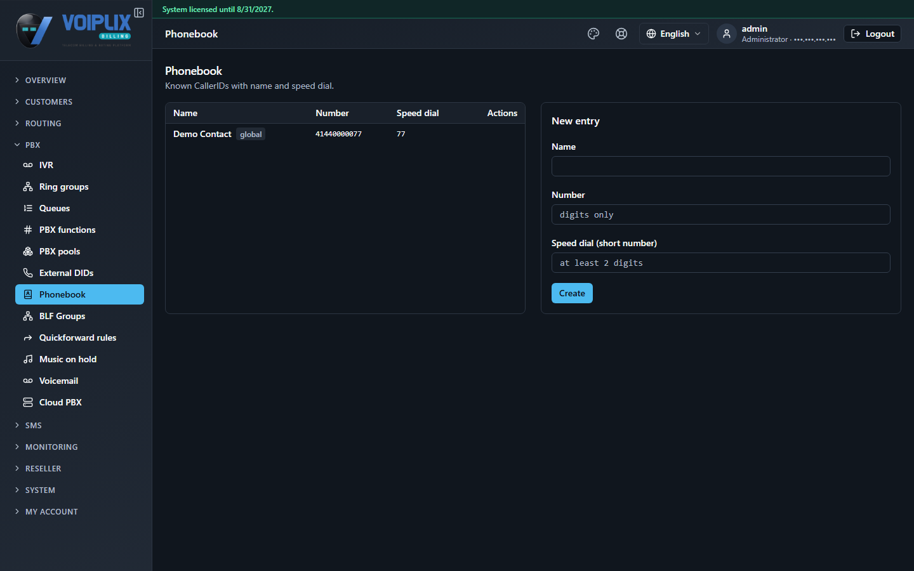
Task: Open IVR in the sidebar
Action: 79,165
